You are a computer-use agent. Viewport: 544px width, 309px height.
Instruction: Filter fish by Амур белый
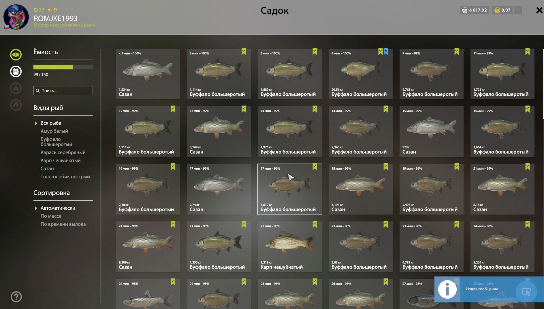coord(54,131)
